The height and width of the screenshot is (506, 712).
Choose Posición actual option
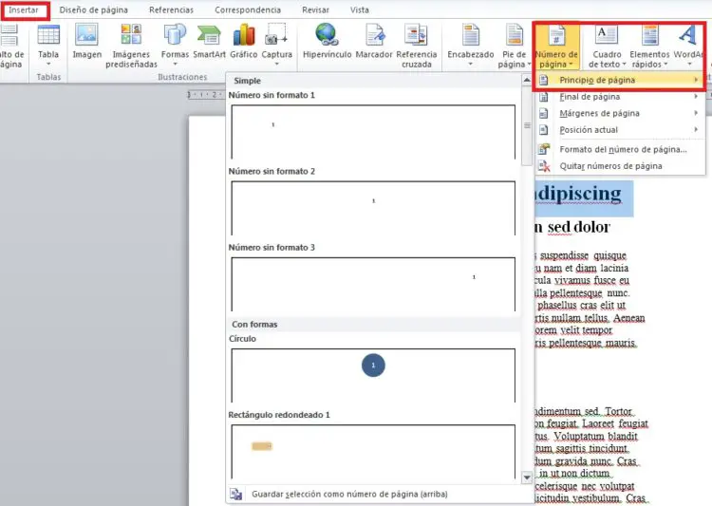(x=620, y=130)
